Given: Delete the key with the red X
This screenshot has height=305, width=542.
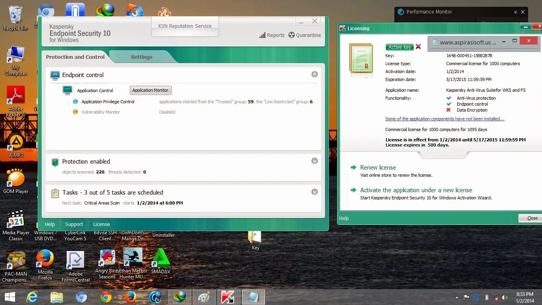Looking at the screenshot, I should (x=418, y=47).
